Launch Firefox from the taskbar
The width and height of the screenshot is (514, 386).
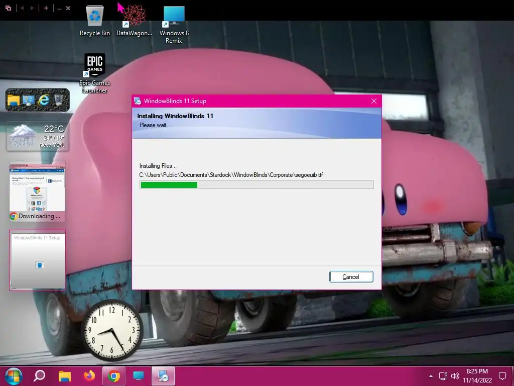tap(89, 376)
